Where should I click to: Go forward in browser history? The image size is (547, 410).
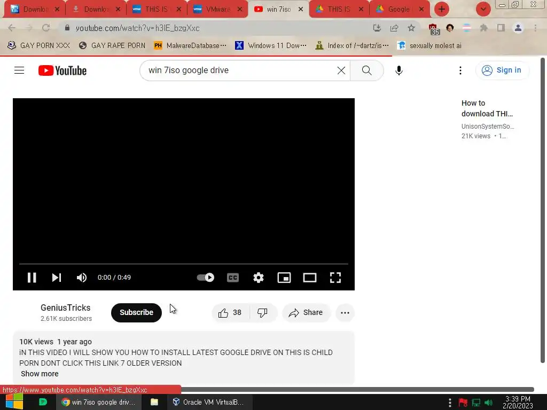29,28
